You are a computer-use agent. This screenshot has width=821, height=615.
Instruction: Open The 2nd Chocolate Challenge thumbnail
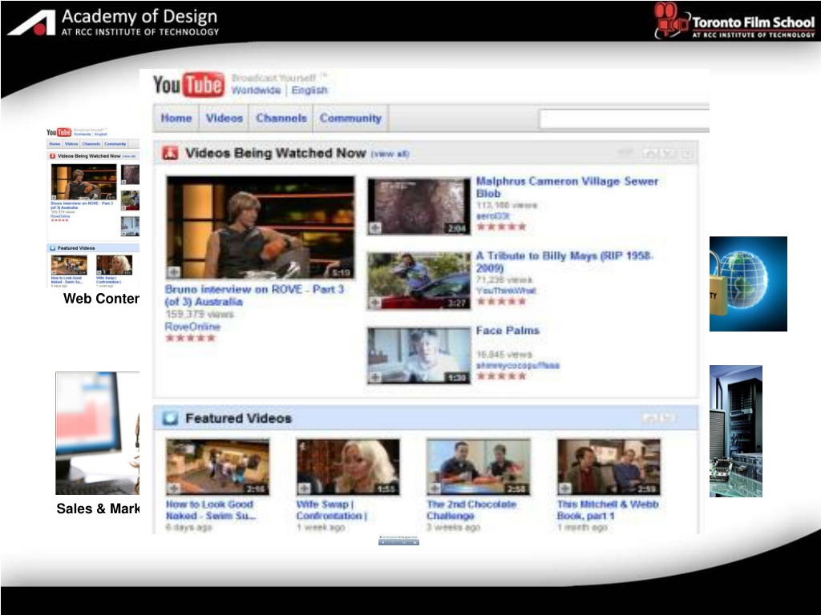478,467
